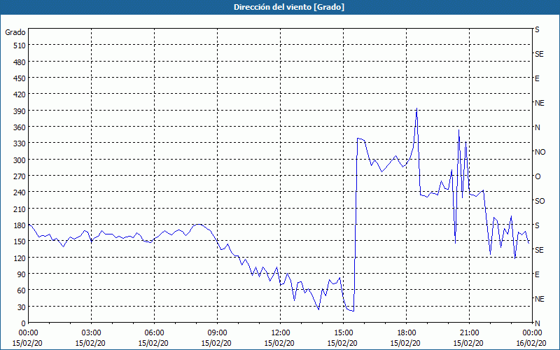Click the 420 tick label on the degree axis
This screenshot has width=560, height=350.
(20, 94)
